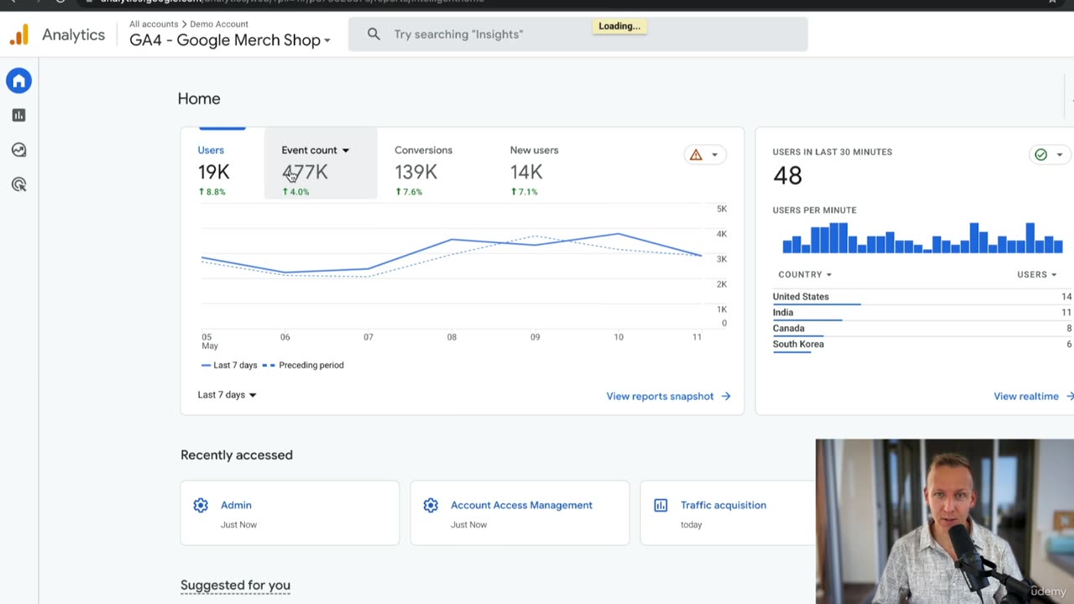Click the Canada country row
The height and width of the screenshot is (604, 1074).
pyautogui.click(x=922, y=329)
